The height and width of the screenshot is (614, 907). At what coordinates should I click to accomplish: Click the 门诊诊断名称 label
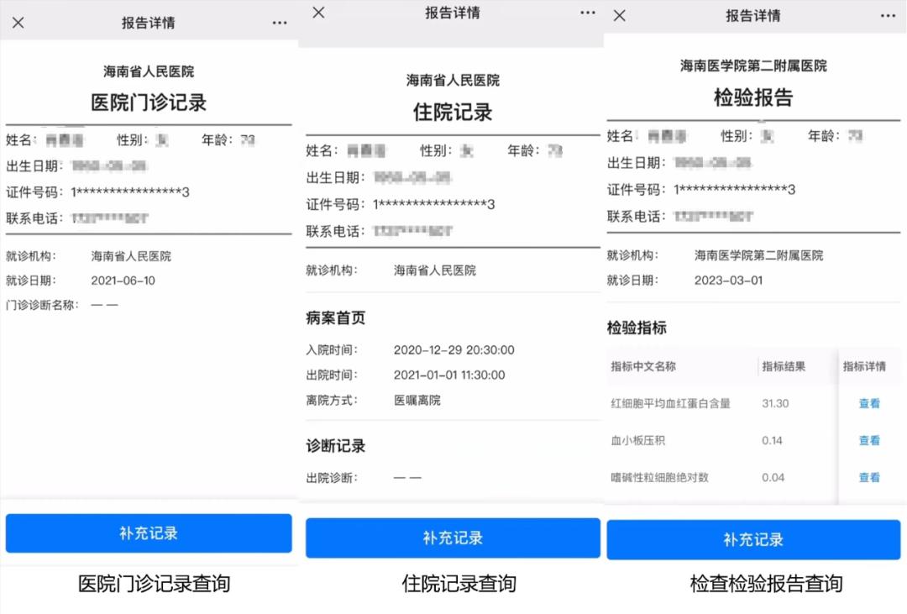coord(40,305)
